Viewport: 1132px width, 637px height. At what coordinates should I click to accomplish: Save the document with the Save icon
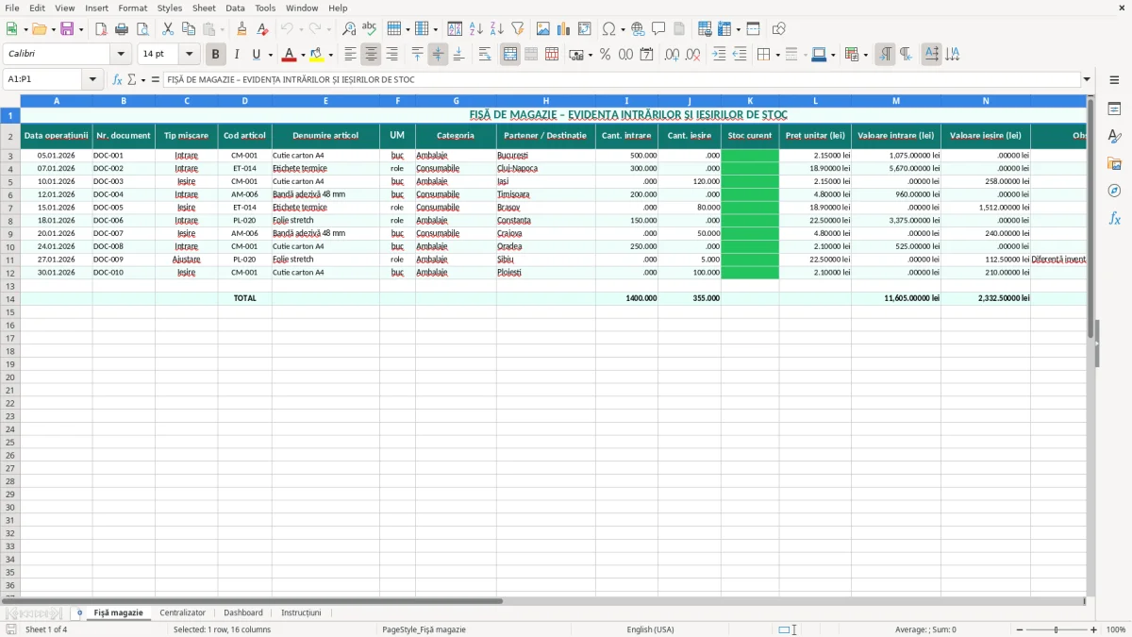pyautogui.click(x=67, y=29)
